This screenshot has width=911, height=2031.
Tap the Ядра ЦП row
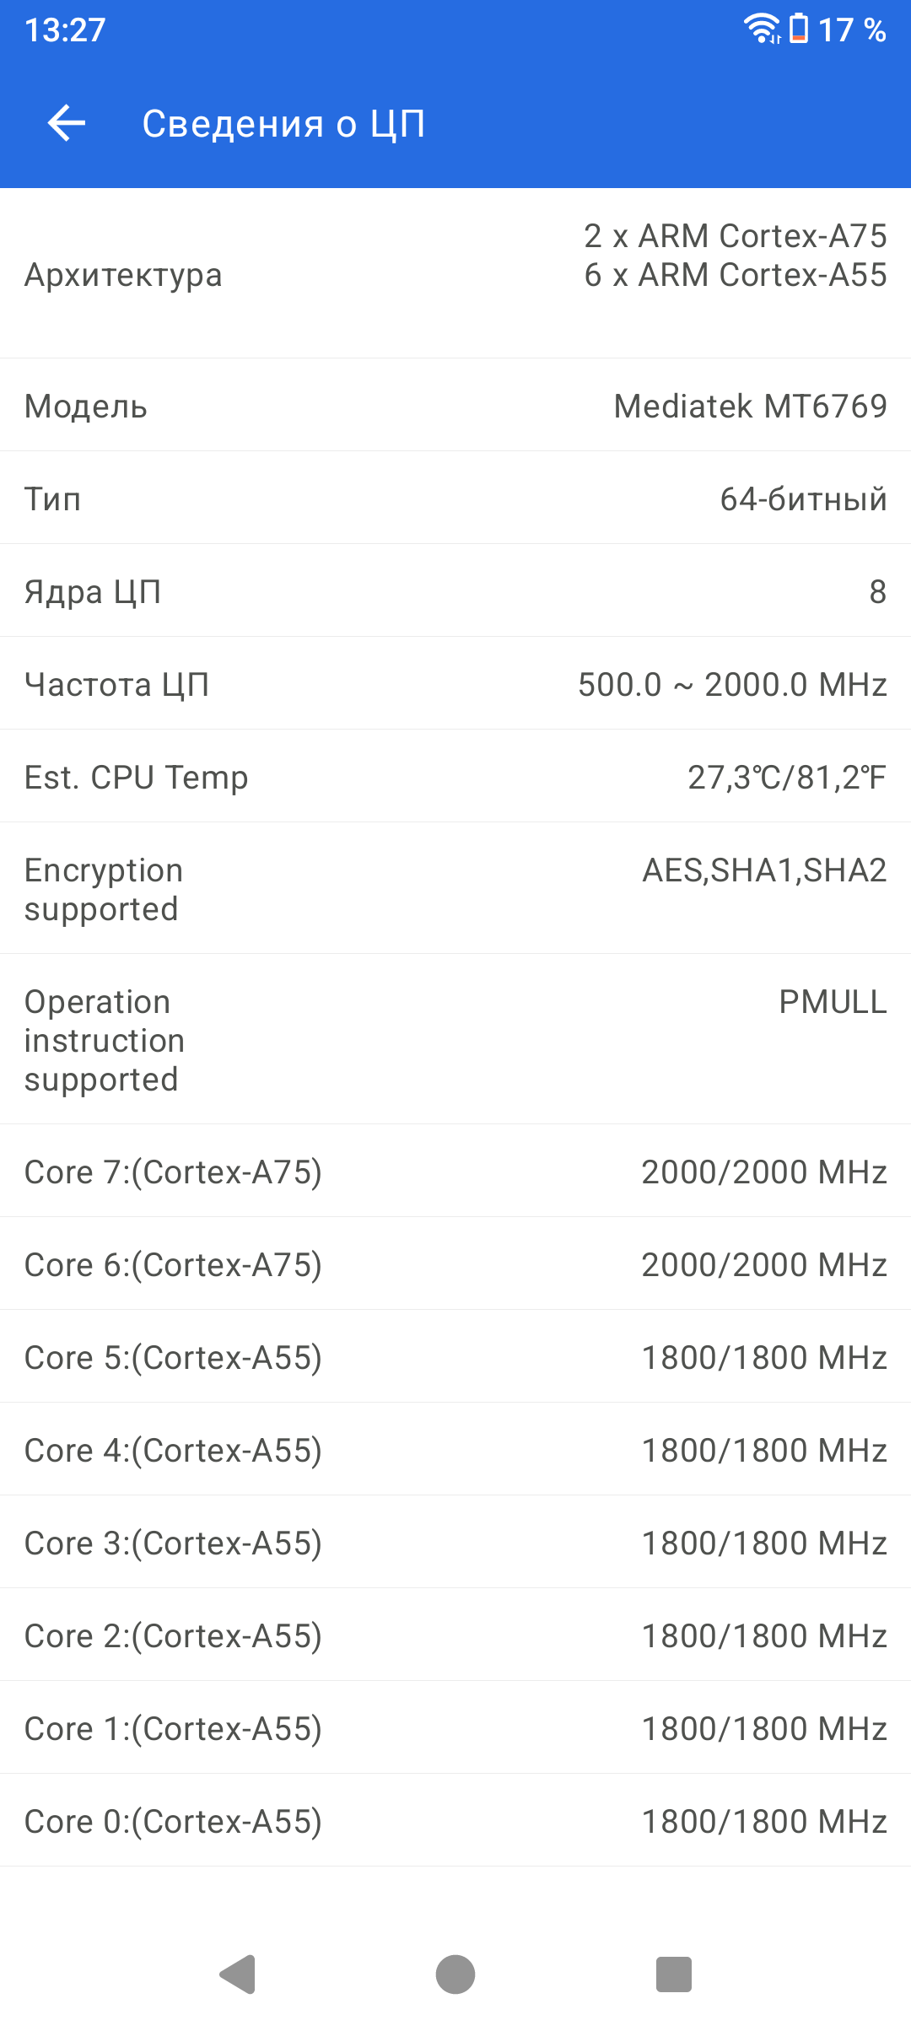[x=455, y=591]
